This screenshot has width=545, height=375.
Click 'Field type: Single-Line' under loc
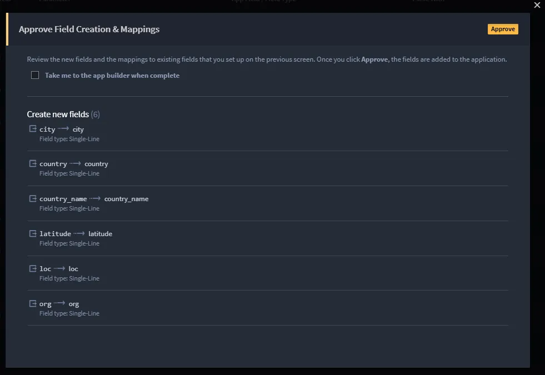tap(69, 278)
